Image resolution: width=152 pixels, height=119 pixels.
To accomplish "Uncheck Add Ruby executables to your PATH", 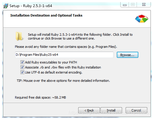I will tap(22, 62).
